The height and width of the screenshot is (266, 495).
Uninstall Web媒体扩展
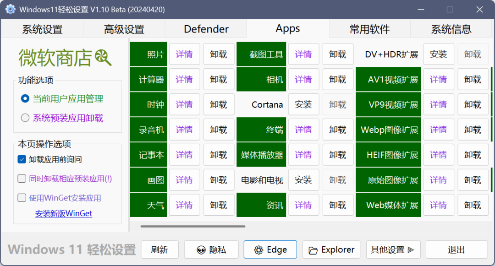point(473,205)
